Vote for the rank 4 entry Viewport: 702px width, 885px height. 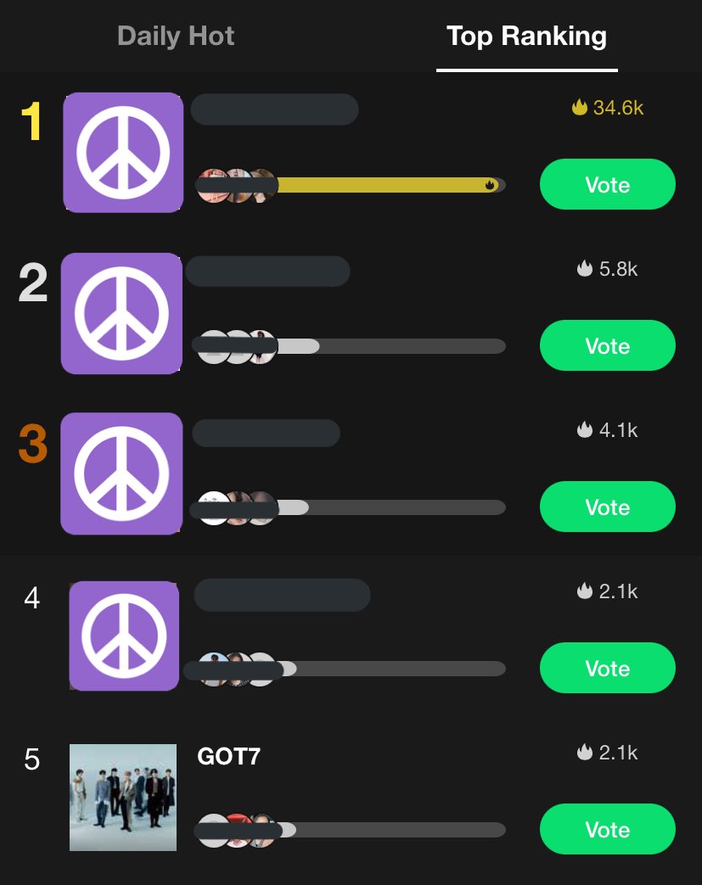click(x=607, y=668)
